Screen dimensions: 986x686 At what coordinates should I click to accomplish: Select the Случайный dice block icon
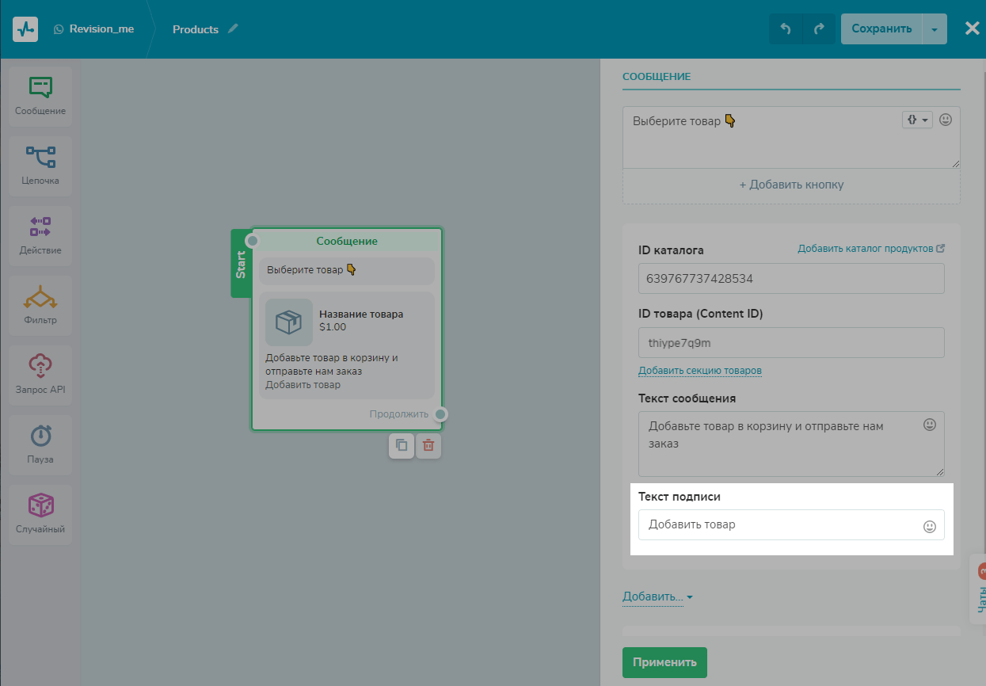point(40,514)
